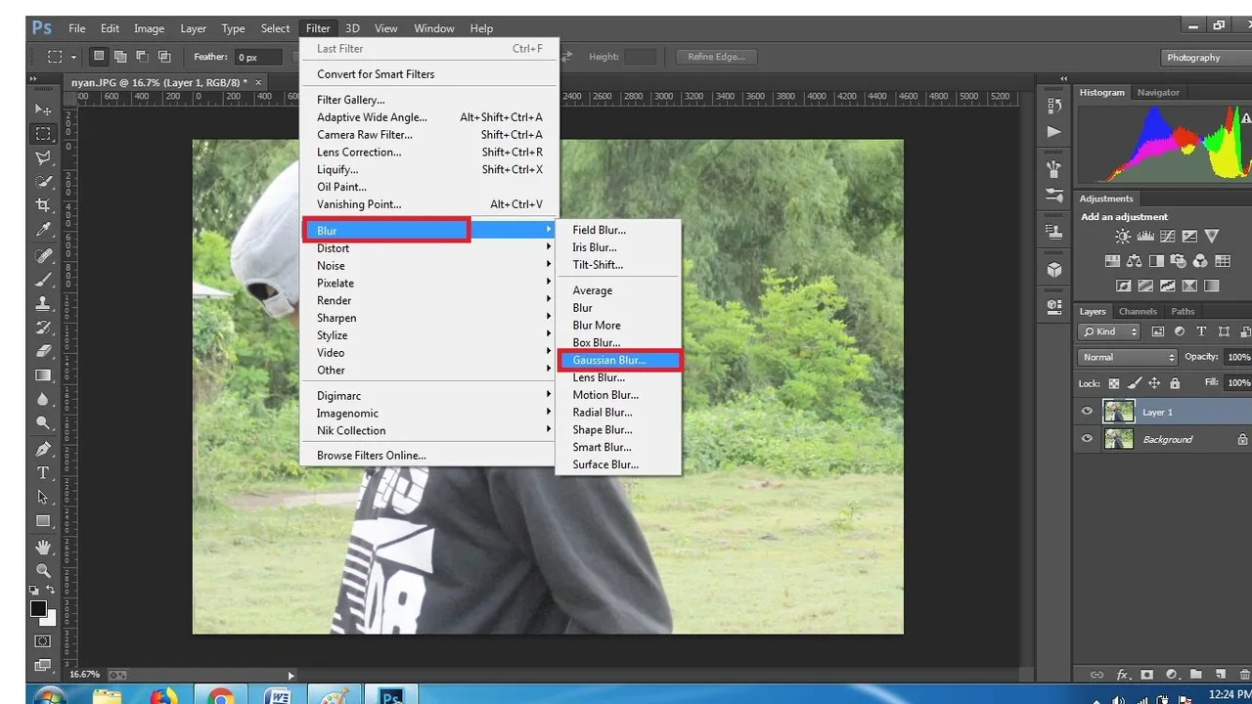Add Photo Filter adjustment
The width and height of the screenshot is (1252, 704).
tap(1179, 261)
